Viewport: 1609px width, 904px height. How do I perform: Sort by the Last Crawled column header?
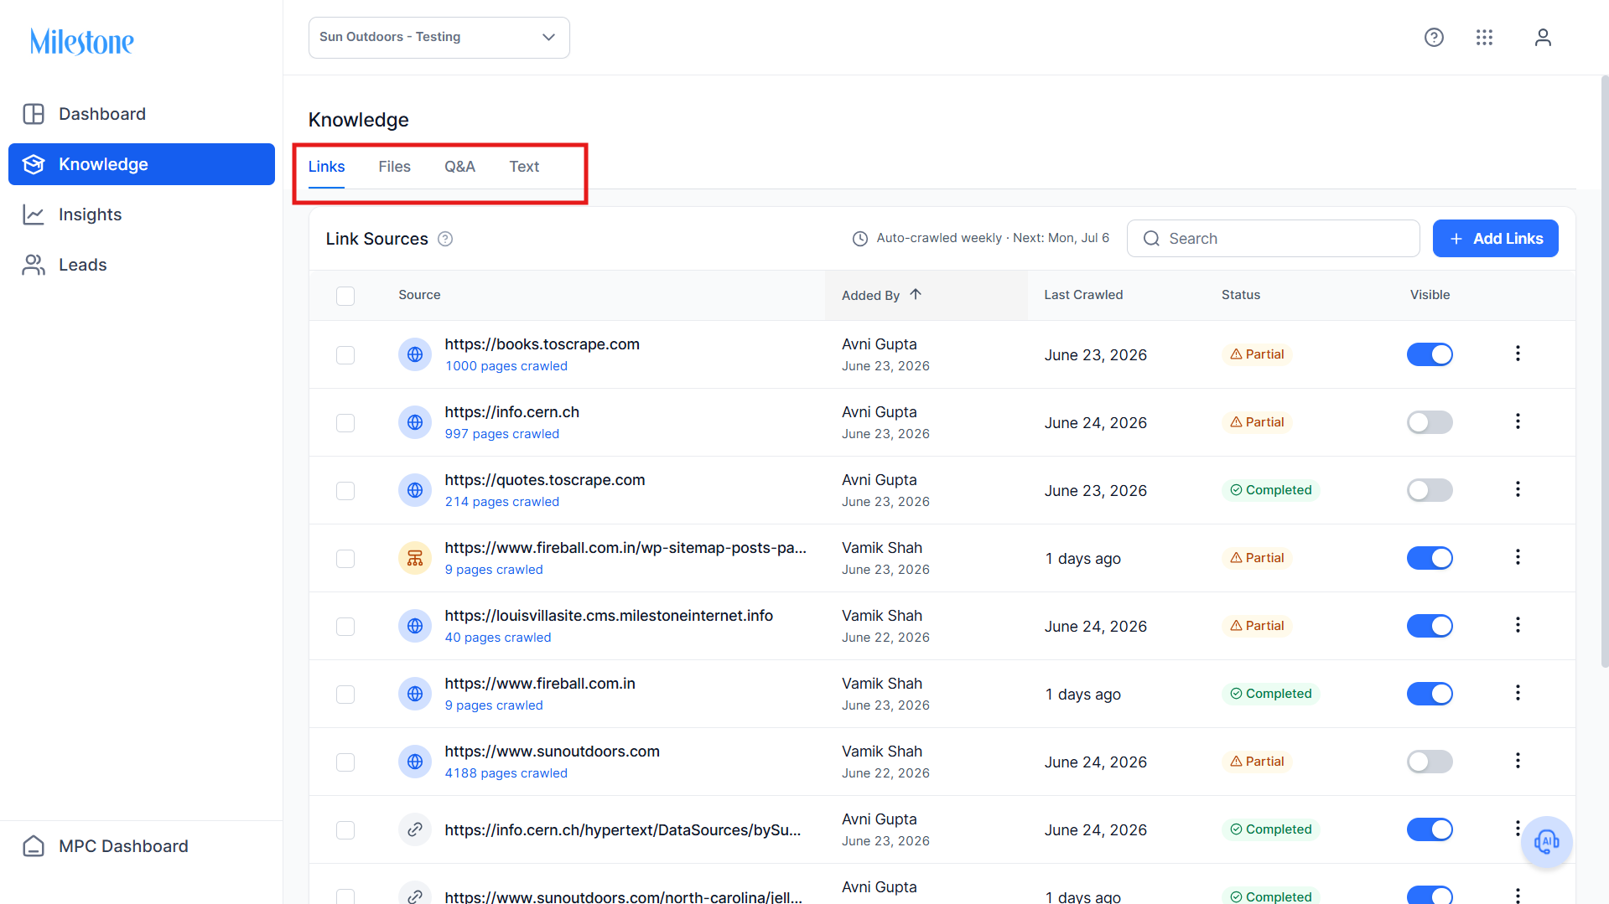pyautogui.click(x=1083, y=295)
